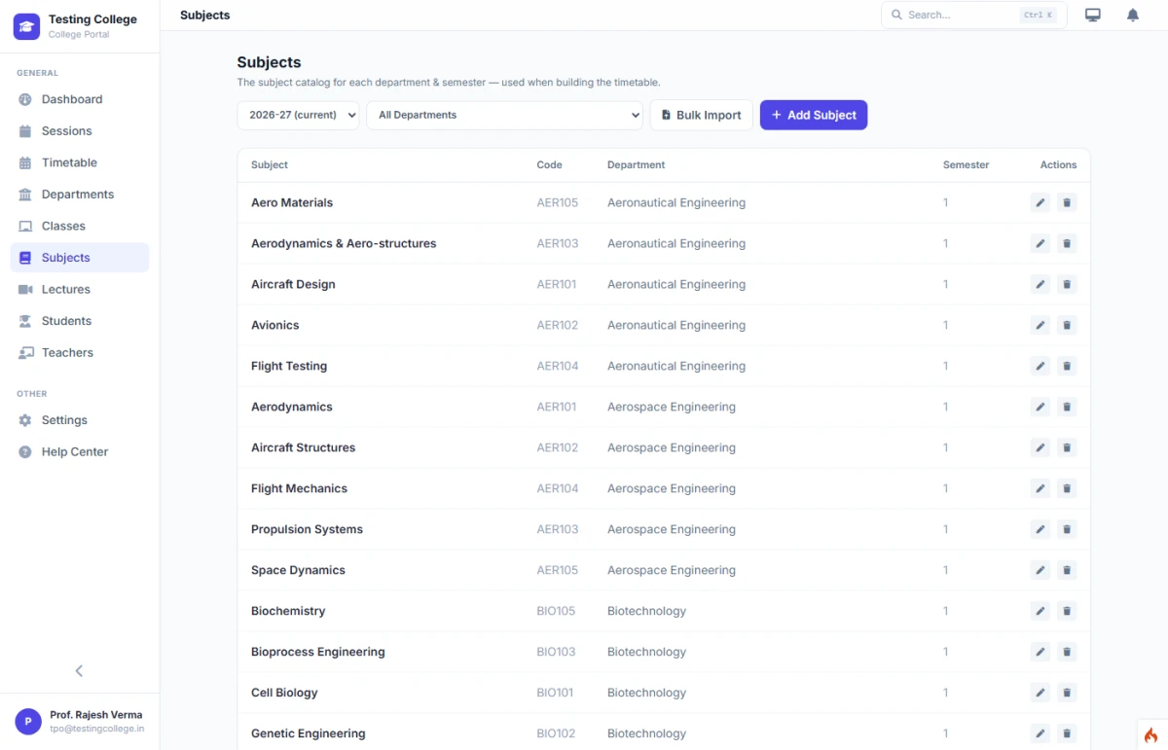
Task: Collapse the sidebar with the chevron
Action: coord(79,671)
